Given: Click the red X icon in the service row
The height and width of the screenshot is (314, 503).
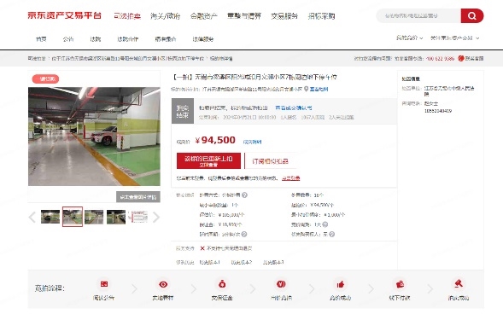Looking at the screenshot, I should click(x=202, y=248).
